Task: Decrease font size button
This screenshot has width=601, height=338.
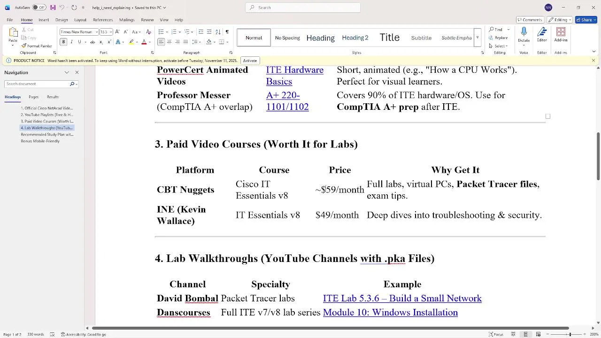Action: click(125, 32)
